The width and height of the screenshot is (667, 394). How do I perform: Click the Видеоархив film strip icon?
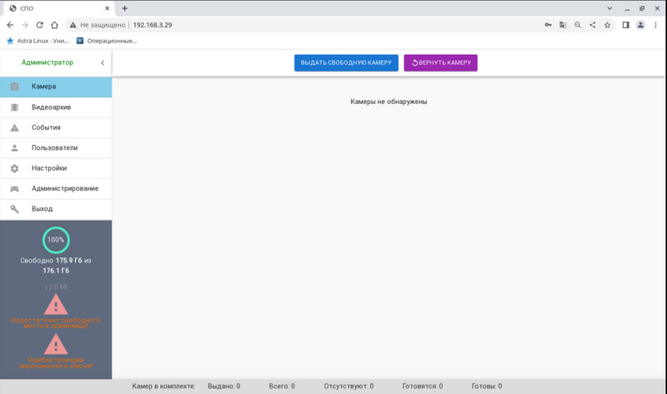click(14, 107)
